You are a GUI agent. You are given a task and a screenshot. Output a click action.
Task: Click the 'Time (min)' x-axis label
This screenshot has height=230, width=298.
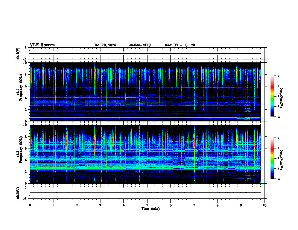coord(151,209)
